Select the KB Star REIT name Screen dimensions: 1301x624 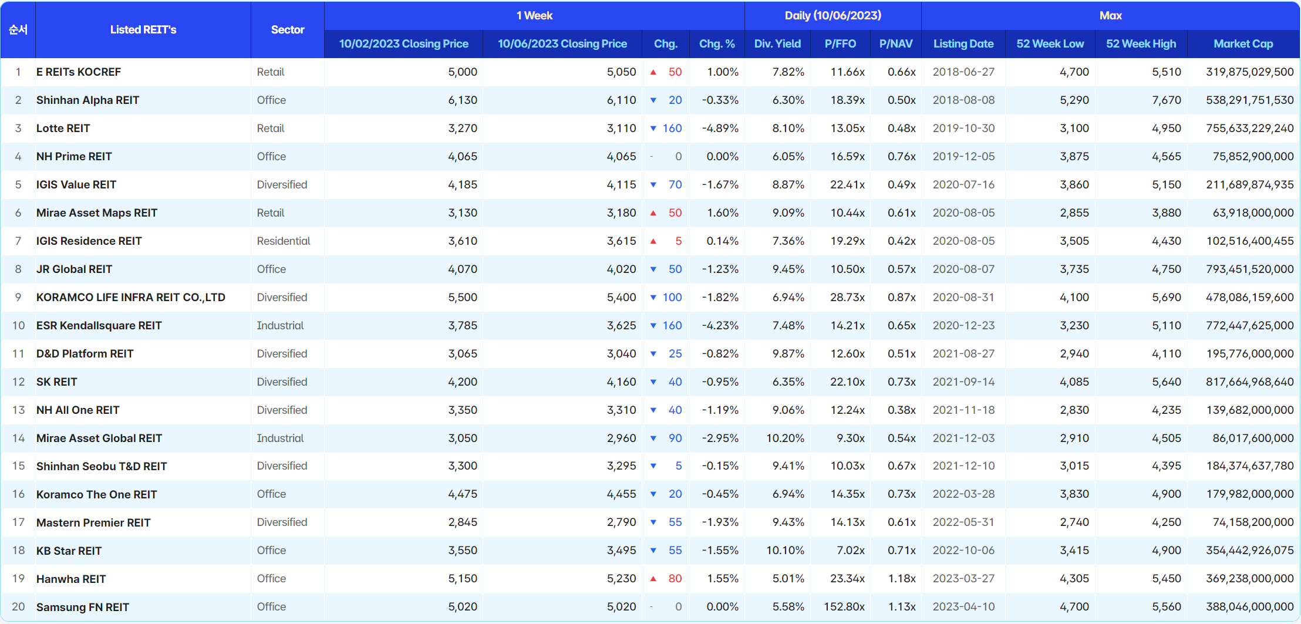69,551
